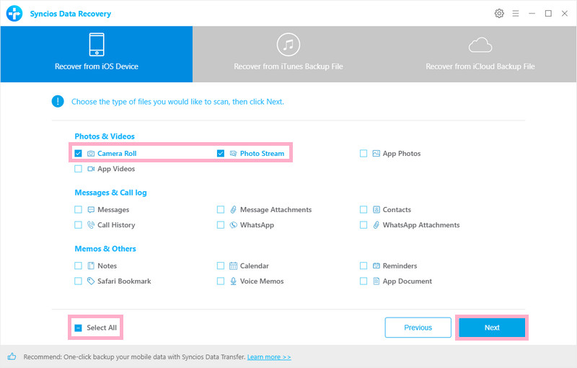Open the Learn more link

(269, 357)
